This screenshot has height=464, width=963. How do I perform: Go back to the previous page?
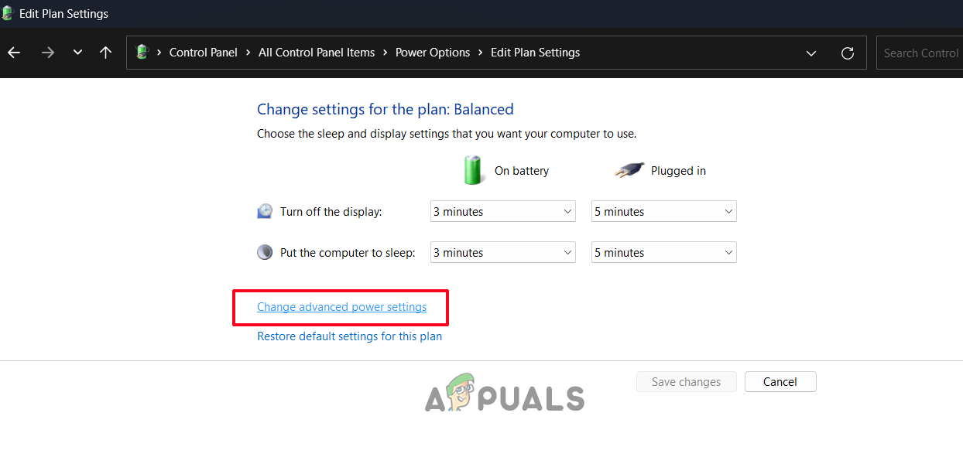click(14, 53)
